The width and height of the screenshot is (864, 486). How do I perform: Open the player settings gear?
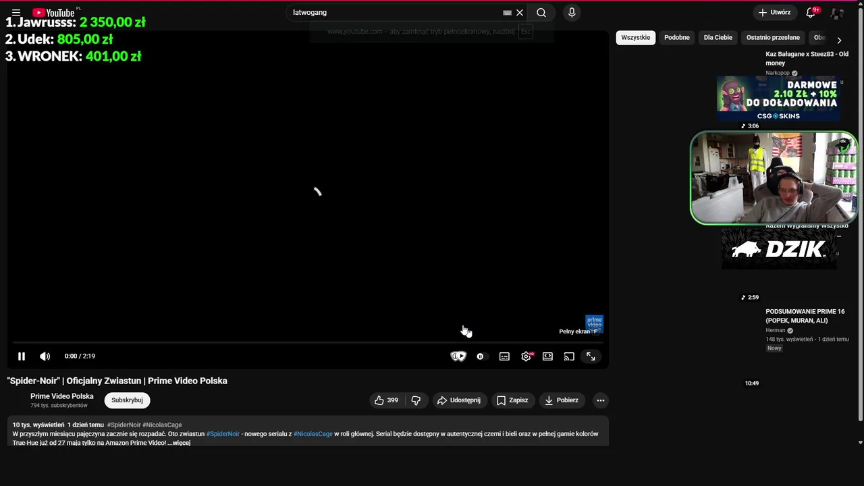pyautogui.click(x=526, y=356)
